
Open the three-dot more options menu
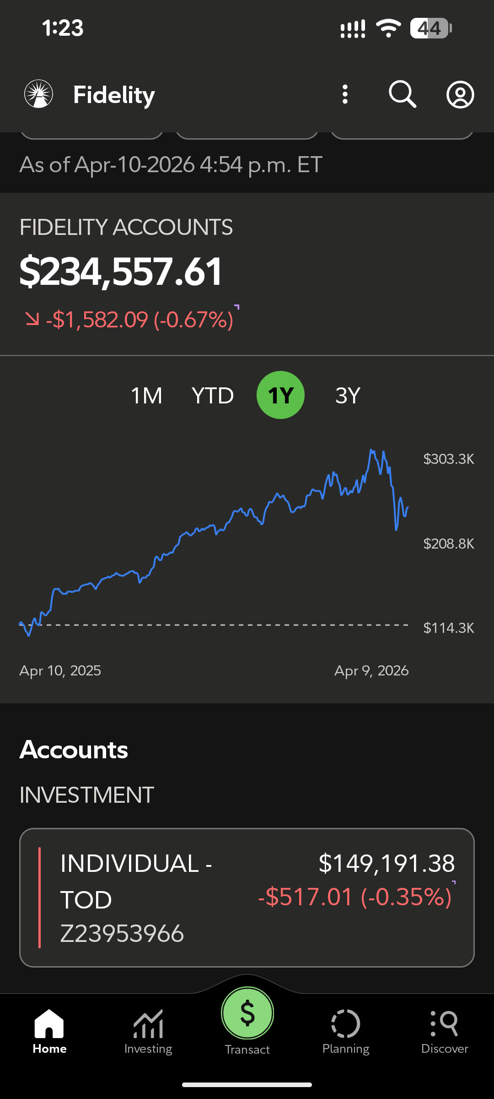coord(345,94)
